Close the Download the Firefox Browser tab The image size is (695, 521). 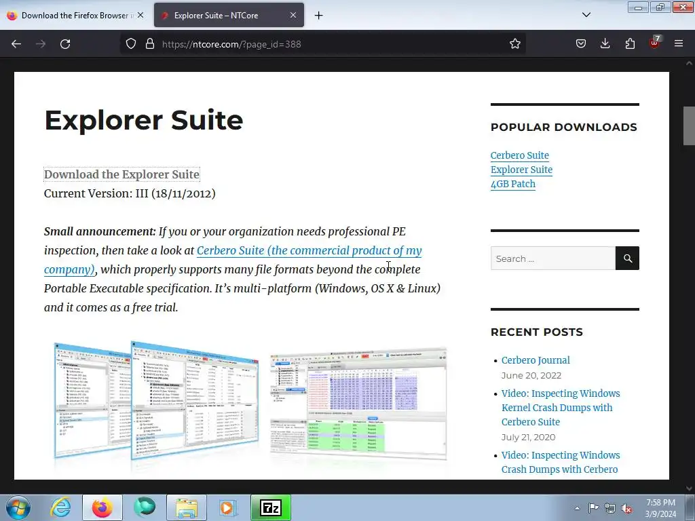(140, 15)
